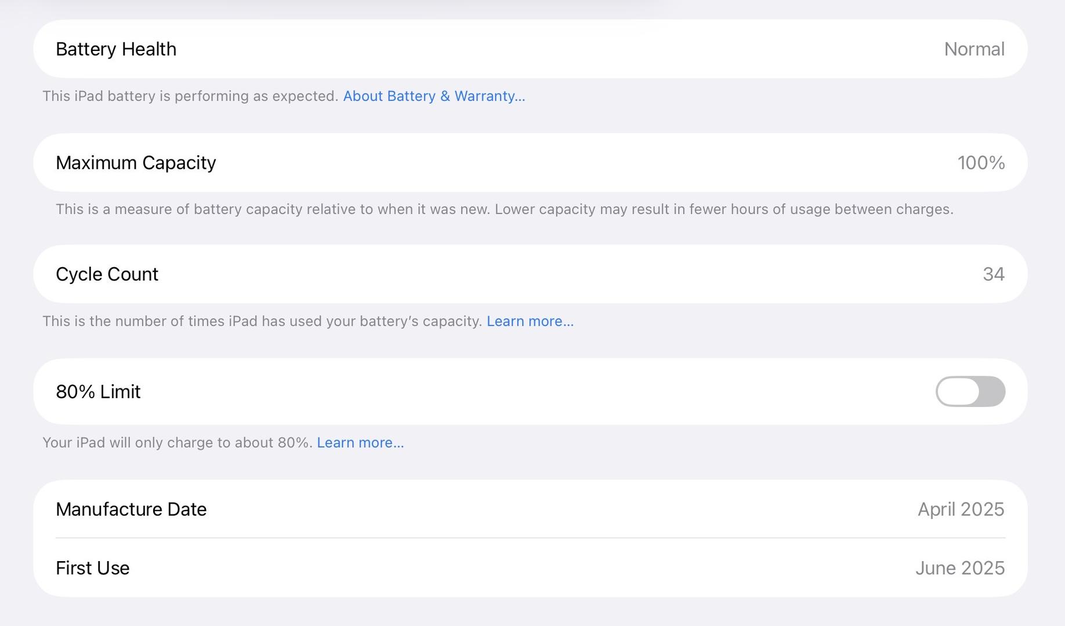Click the 100% maximum capacity value
This screenshot has width=1065, height=626.
point(981,163)
